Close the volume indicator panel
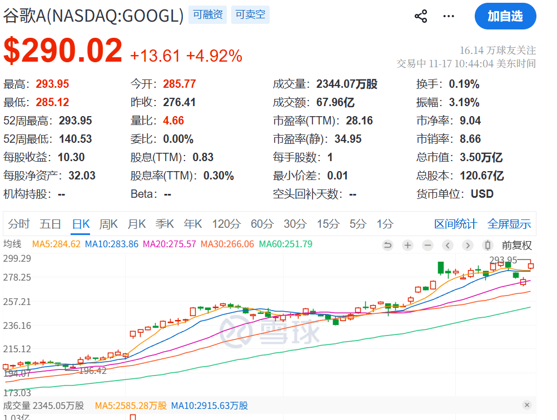 click(527, 405)
